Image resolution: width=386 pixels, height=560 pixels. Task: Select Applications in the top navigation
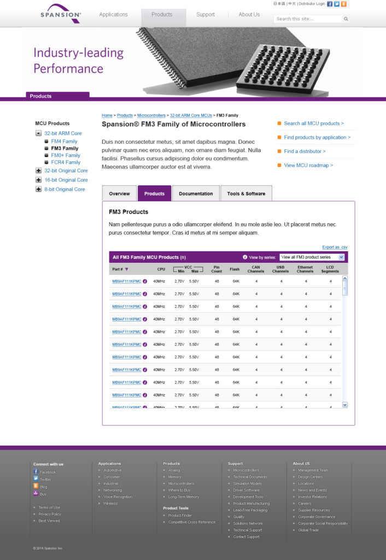(x=113, y=15)
